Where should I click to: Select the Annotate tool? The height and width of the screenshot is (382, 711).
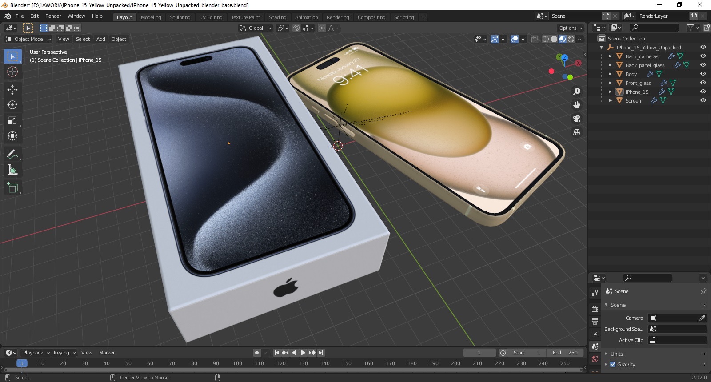[x=12, y=154]
